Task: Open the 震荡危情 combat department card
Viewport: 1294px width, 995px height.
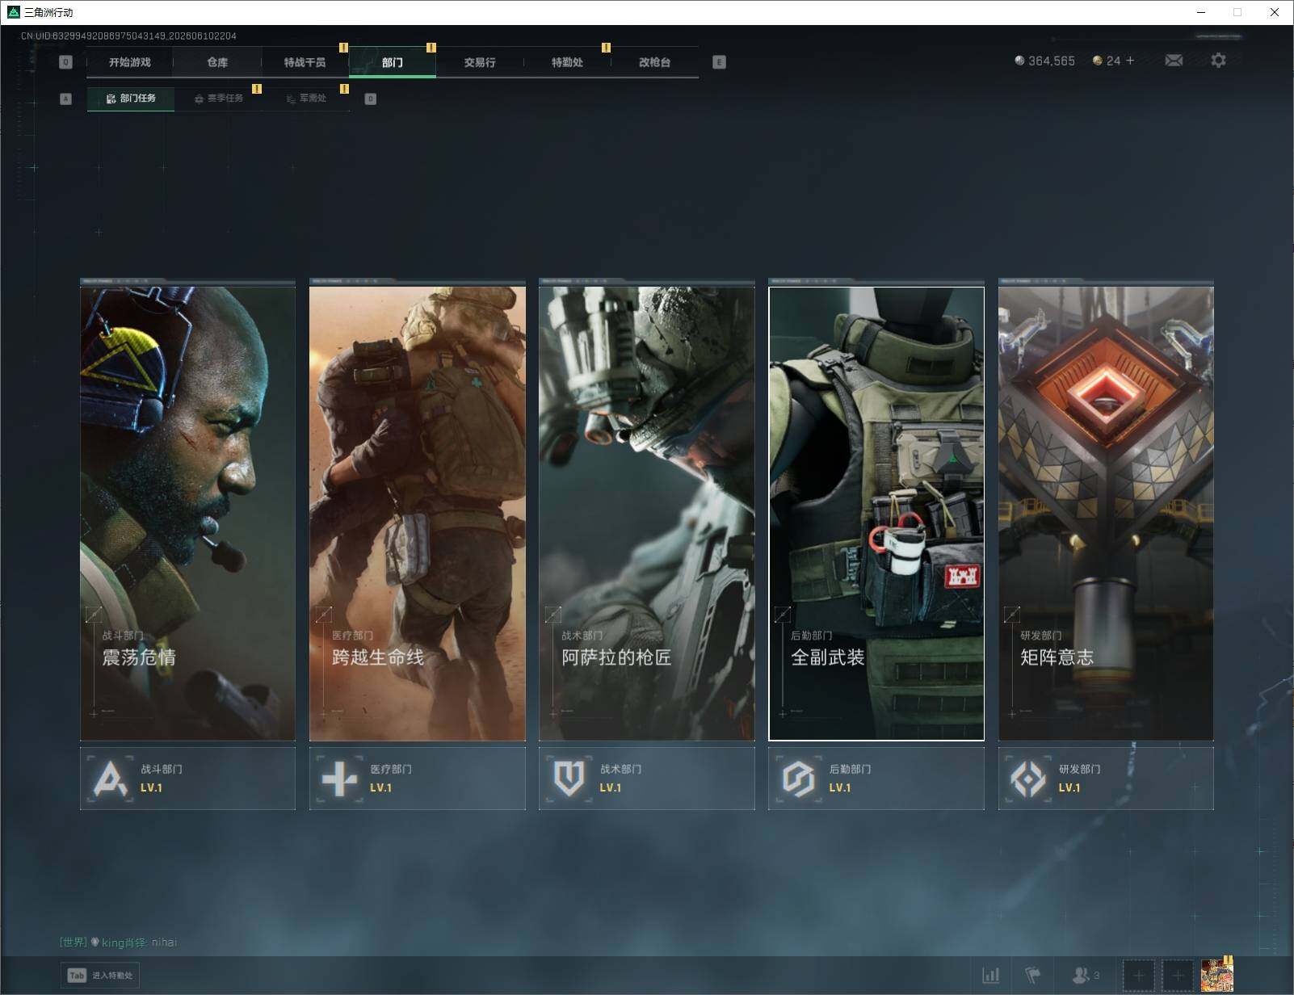Action: pos(187,513)
